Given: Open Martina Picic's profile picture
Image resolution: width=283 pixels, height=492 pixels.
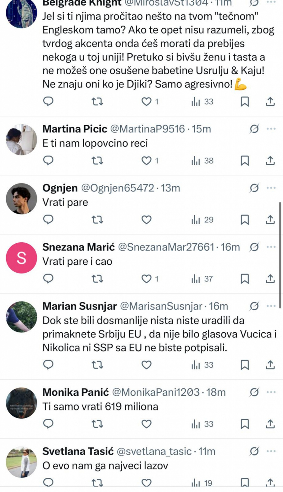Looking at the screenshot, I should 21,139.
